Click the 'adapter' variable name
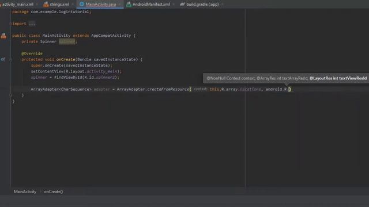 101,90
